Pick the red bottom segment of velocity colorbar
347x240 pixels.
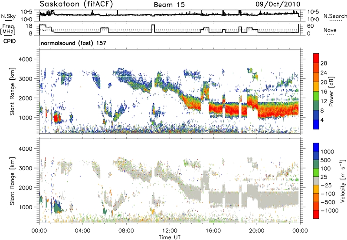pyautogui.click(x=316, y=214)
